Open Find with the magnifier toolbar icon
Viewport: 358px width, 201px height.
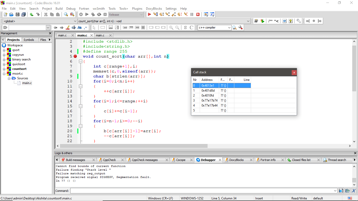66,15
